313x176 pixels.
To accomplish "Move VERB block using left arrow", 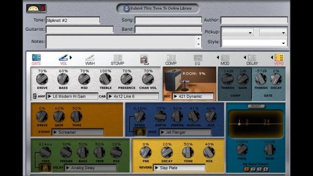I will [x=272, y=58].
